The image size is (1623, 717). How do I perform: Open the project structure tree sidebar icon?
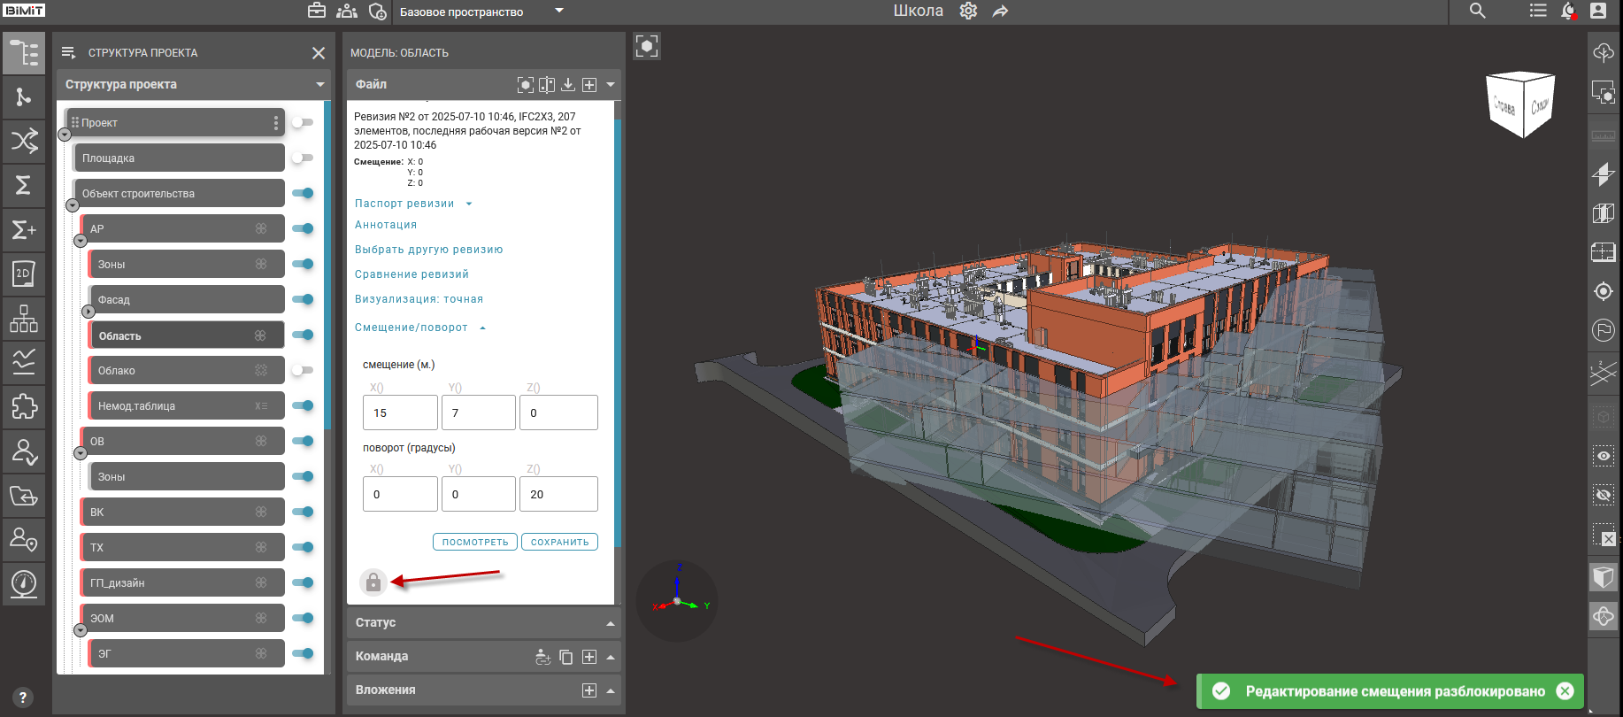pyautogui.click(x=24, y=53)
